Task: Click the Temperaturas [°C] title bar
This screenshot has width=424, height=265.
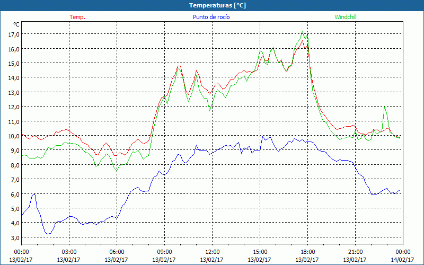Action: tap(212, 5)
